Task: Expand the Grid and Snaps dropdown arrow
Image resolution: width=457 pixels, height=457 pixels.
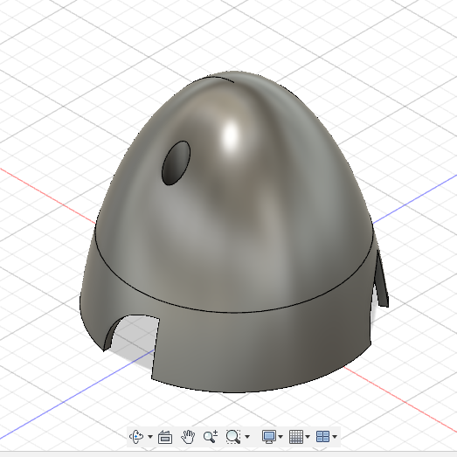Action: (308, 437)
